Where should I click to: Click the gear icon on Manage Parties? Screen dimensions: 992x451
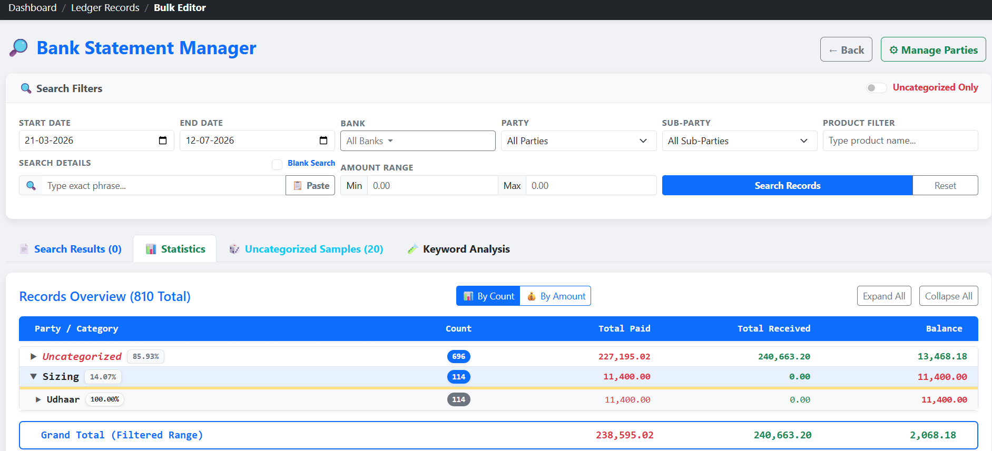[x=893, y=50]
